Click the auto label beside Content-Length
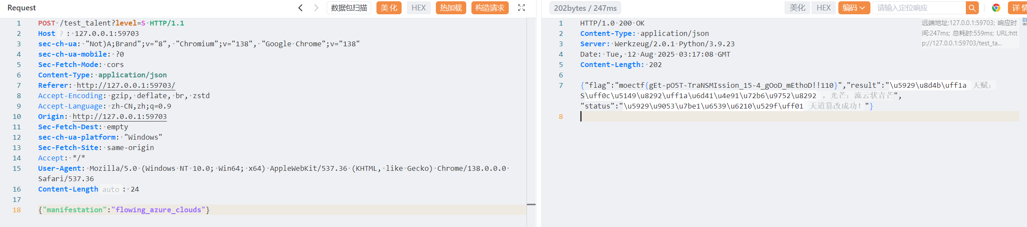Viewport: 1027px width, 227px height. (x=111, y=189)
